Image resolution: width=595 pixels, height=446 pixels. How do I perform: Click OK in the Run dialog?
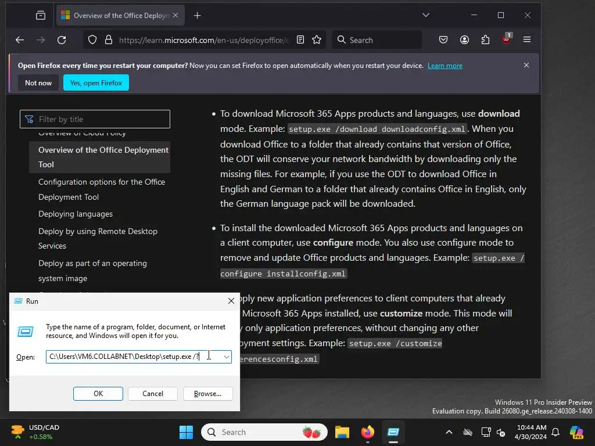(x=98, y=394)
